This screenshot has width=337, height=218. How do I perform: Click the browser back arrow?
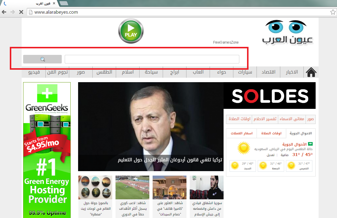coord(4,12)
